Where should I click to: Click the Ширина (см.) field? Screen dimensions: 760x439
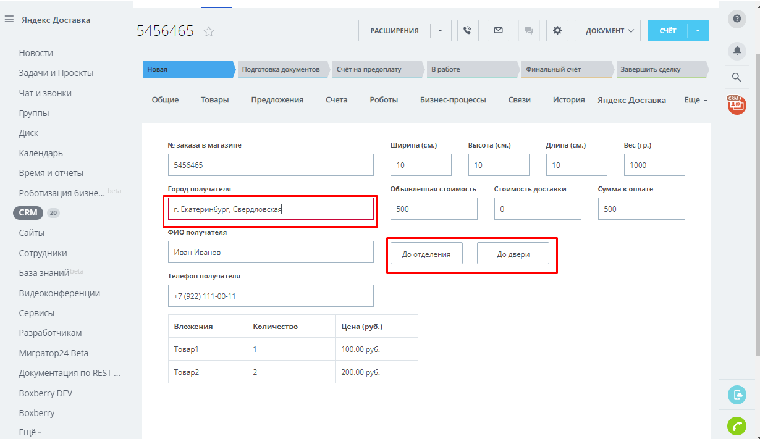[421, 165]
